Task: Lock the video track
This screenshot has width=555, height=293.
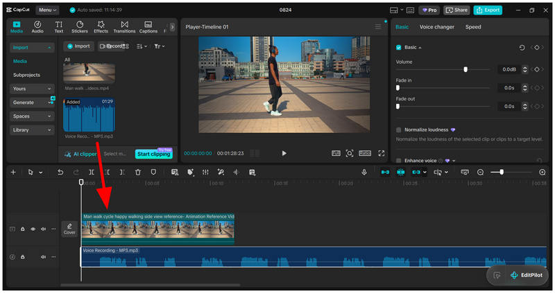Action: point(23,229)
